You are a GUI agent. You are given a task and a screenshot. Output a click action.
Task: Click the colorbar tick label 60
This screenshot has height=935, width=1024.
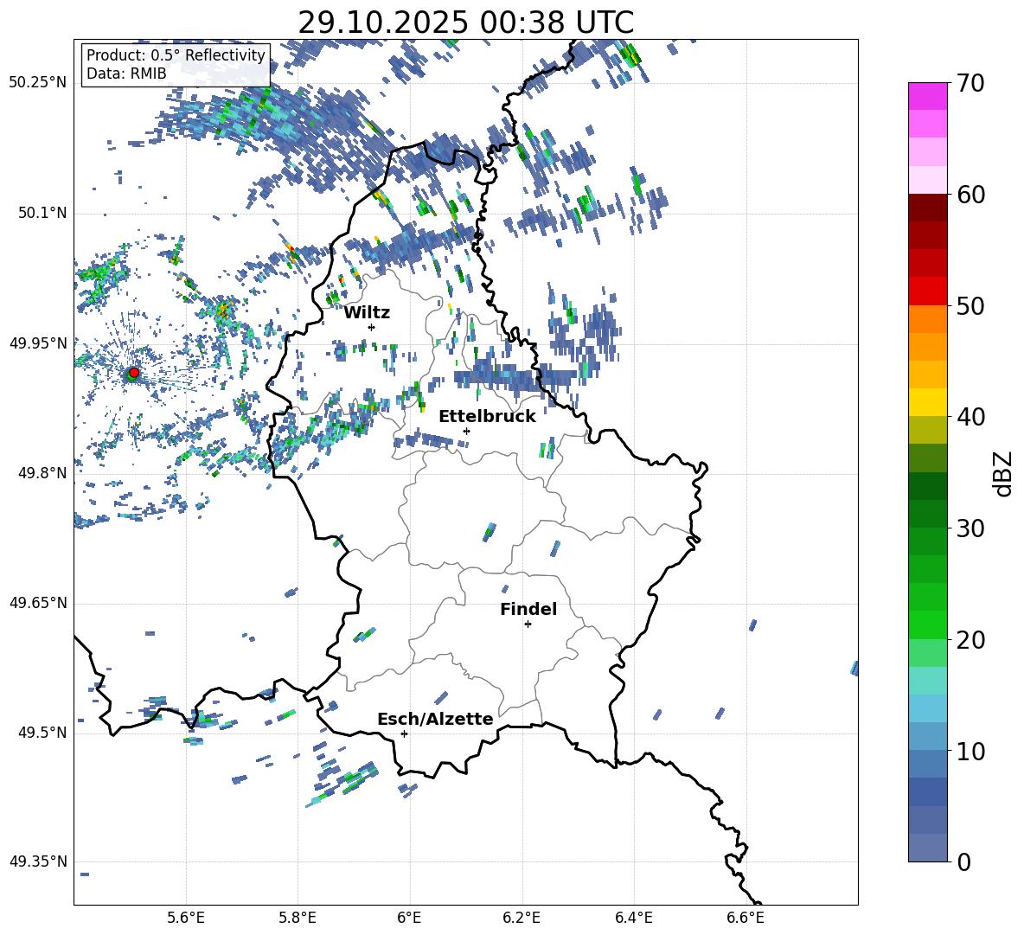(x=970, y=195)
